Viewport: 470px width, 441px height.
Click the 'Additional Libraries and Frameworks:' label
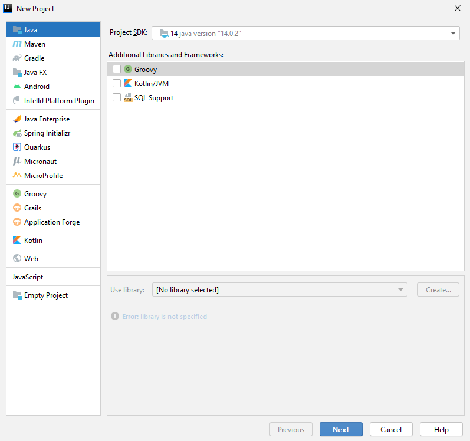pyautogui.click(x=166, y=55)
